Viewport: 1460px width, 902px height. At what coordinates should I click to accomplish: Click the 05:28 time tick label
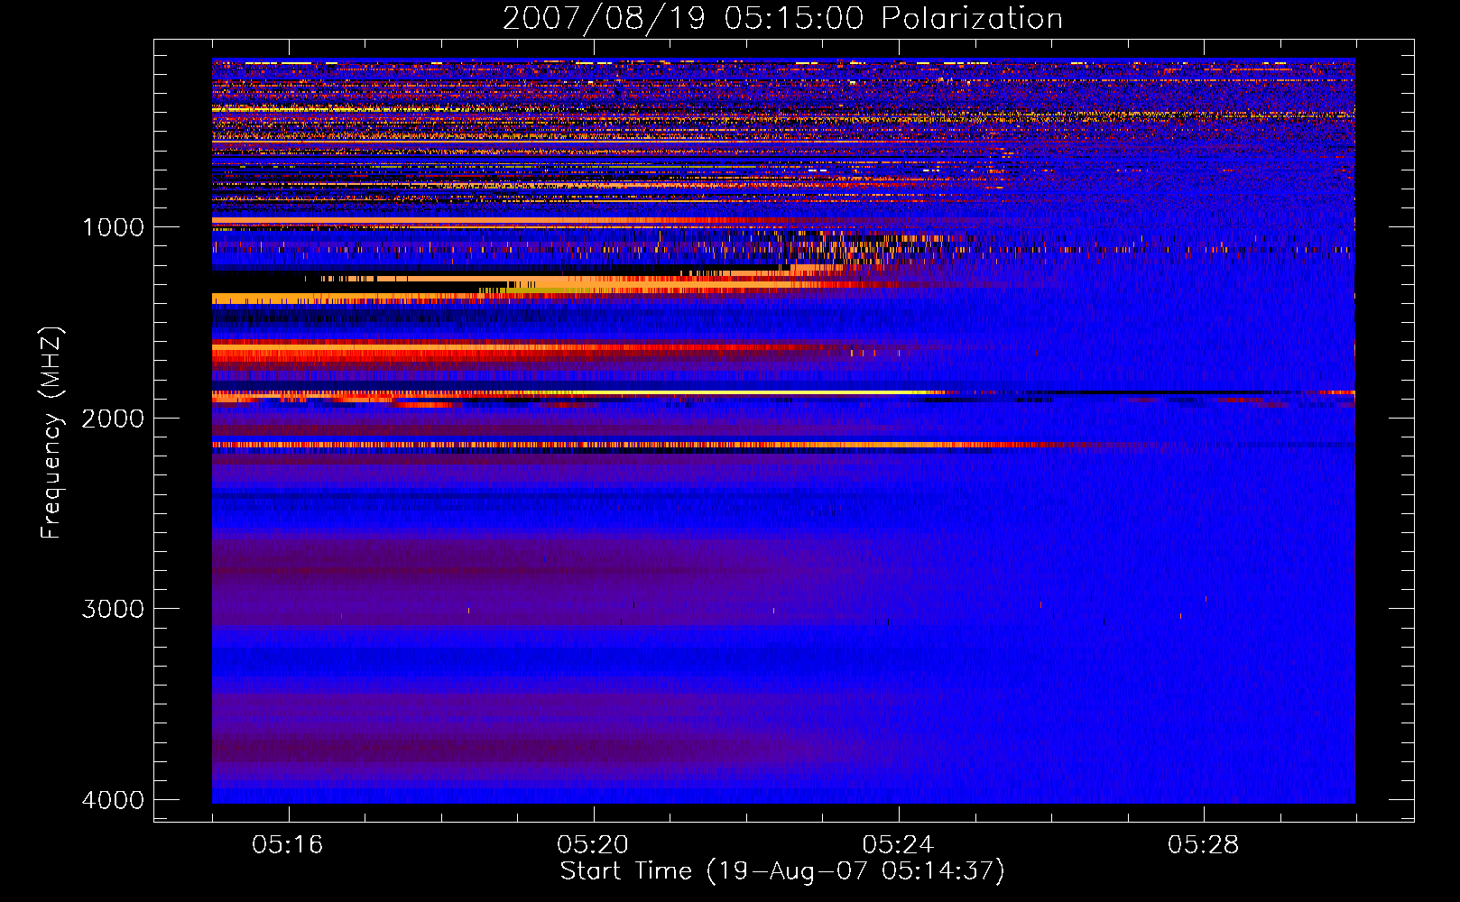(1203, 845)
